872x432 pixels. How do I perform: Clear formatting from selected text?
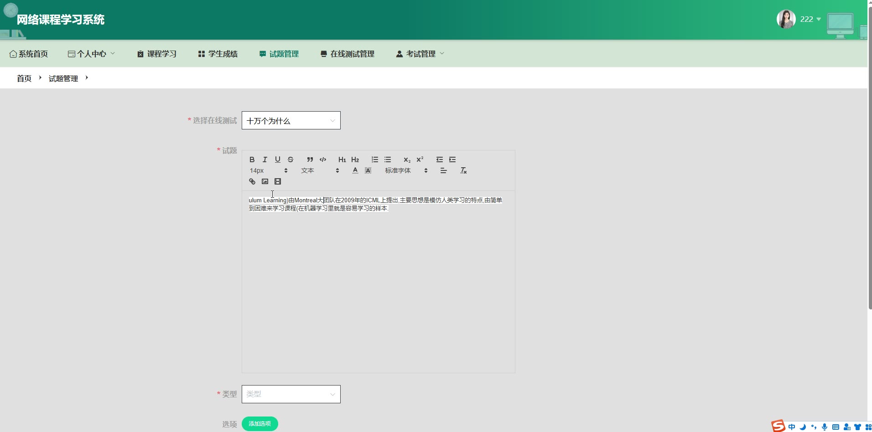coord(463,170)
